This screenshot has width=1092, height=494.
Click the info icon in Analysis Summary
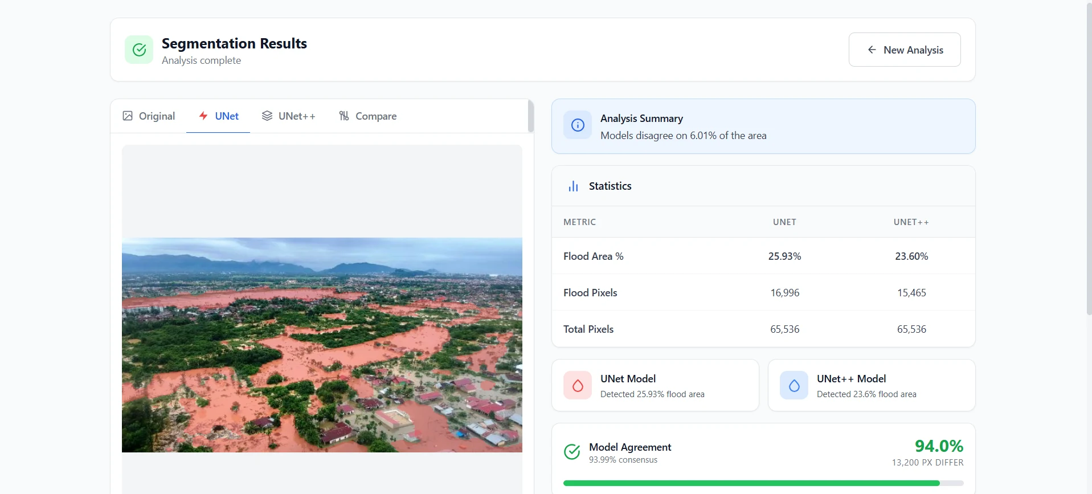tap(578, 125)
